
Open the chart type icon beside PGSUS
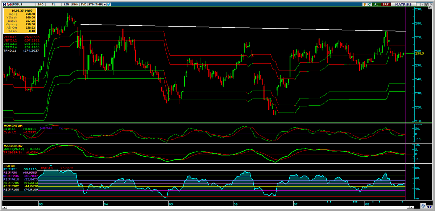click(9, 4)
